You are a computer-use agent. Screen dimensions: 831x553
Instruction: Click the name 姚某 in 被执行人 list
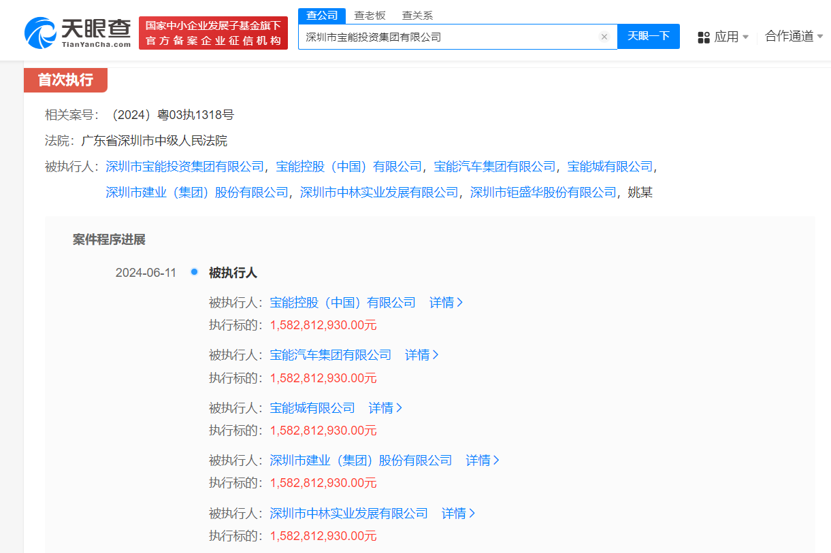coord(640,192)
